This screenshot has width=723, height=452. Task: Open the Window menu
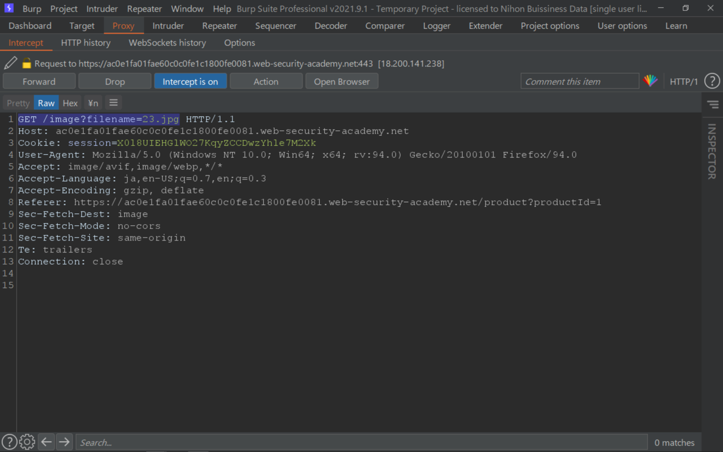pyautogui.click(x=187, y=9)
